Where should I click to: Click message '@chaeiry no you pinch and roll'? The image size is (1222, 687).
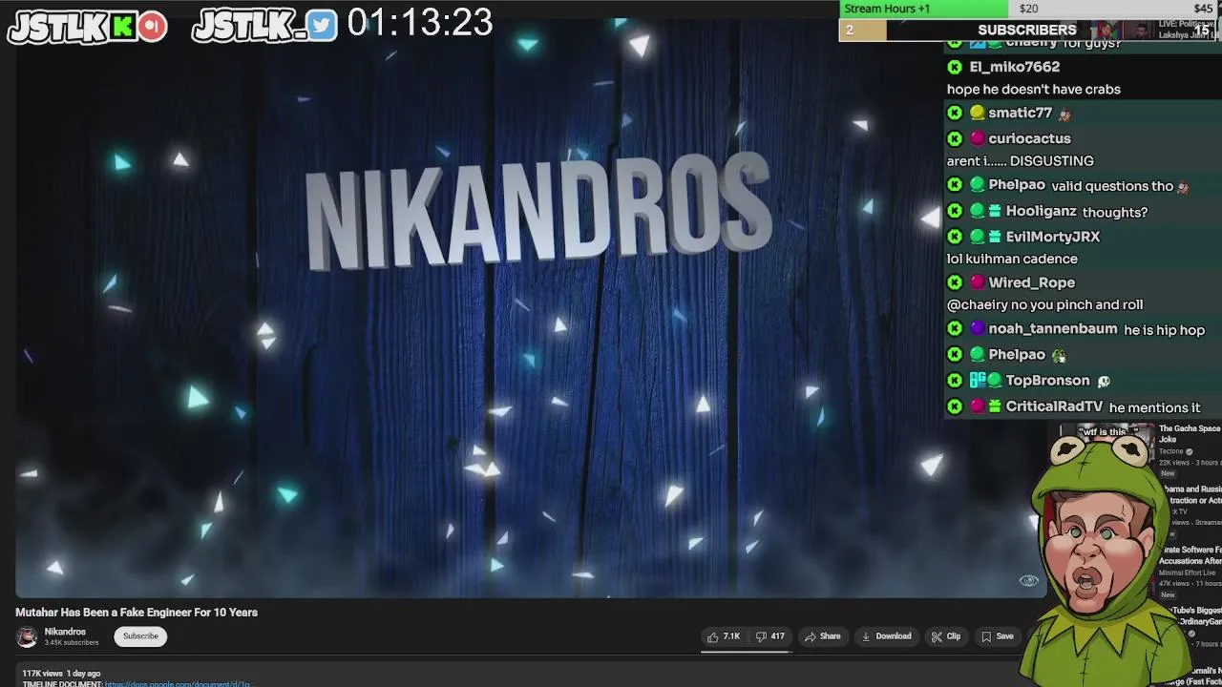click(x=1044, y=304)
